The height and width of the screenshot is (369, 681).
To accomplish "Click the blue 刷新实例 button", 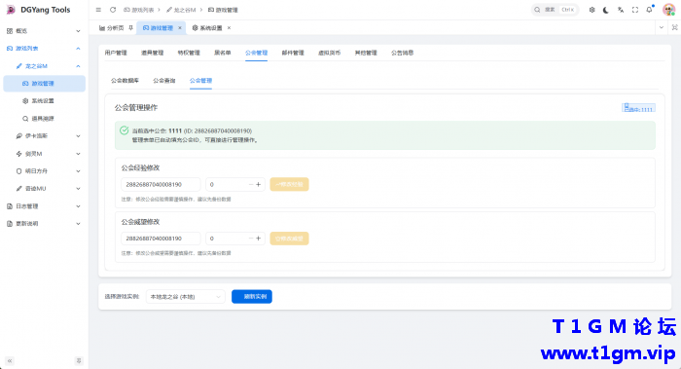I will tap(252, 296).
